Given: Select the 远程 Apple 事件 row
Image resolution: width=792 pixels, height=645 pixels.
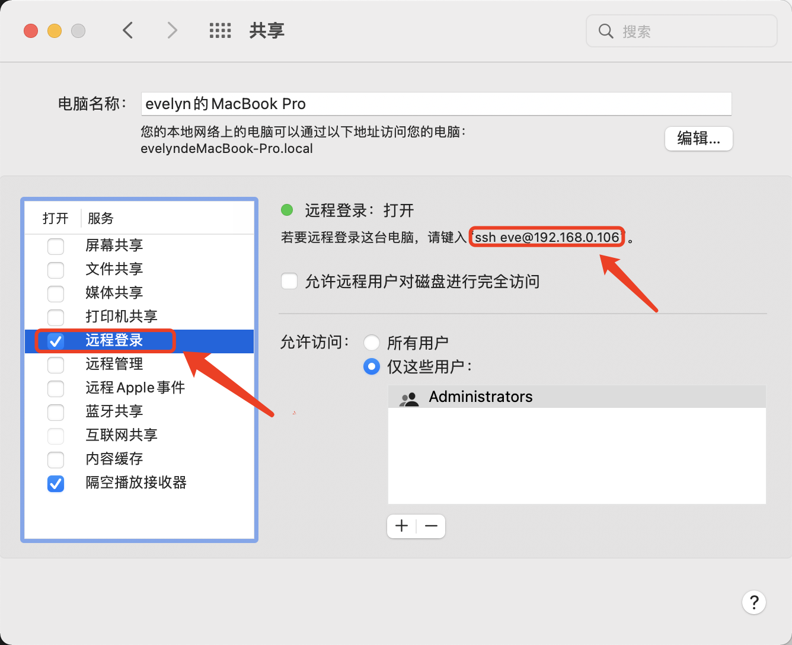Looking at the screenshot, I should point(139,388).
